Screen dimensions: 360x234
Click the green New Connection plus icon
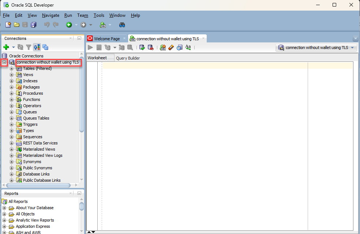(6, 47)
